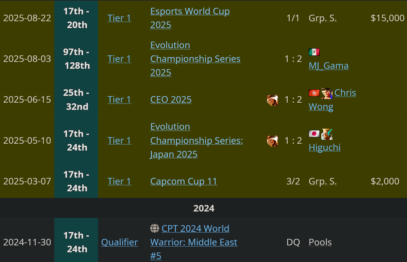Open the Capcom Cup 11 link
407x262 pixels.
184,181
